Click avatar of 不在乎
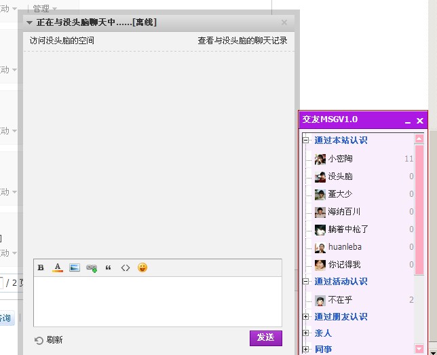Screen dimensions: 437x355 (x=320, y=301)
